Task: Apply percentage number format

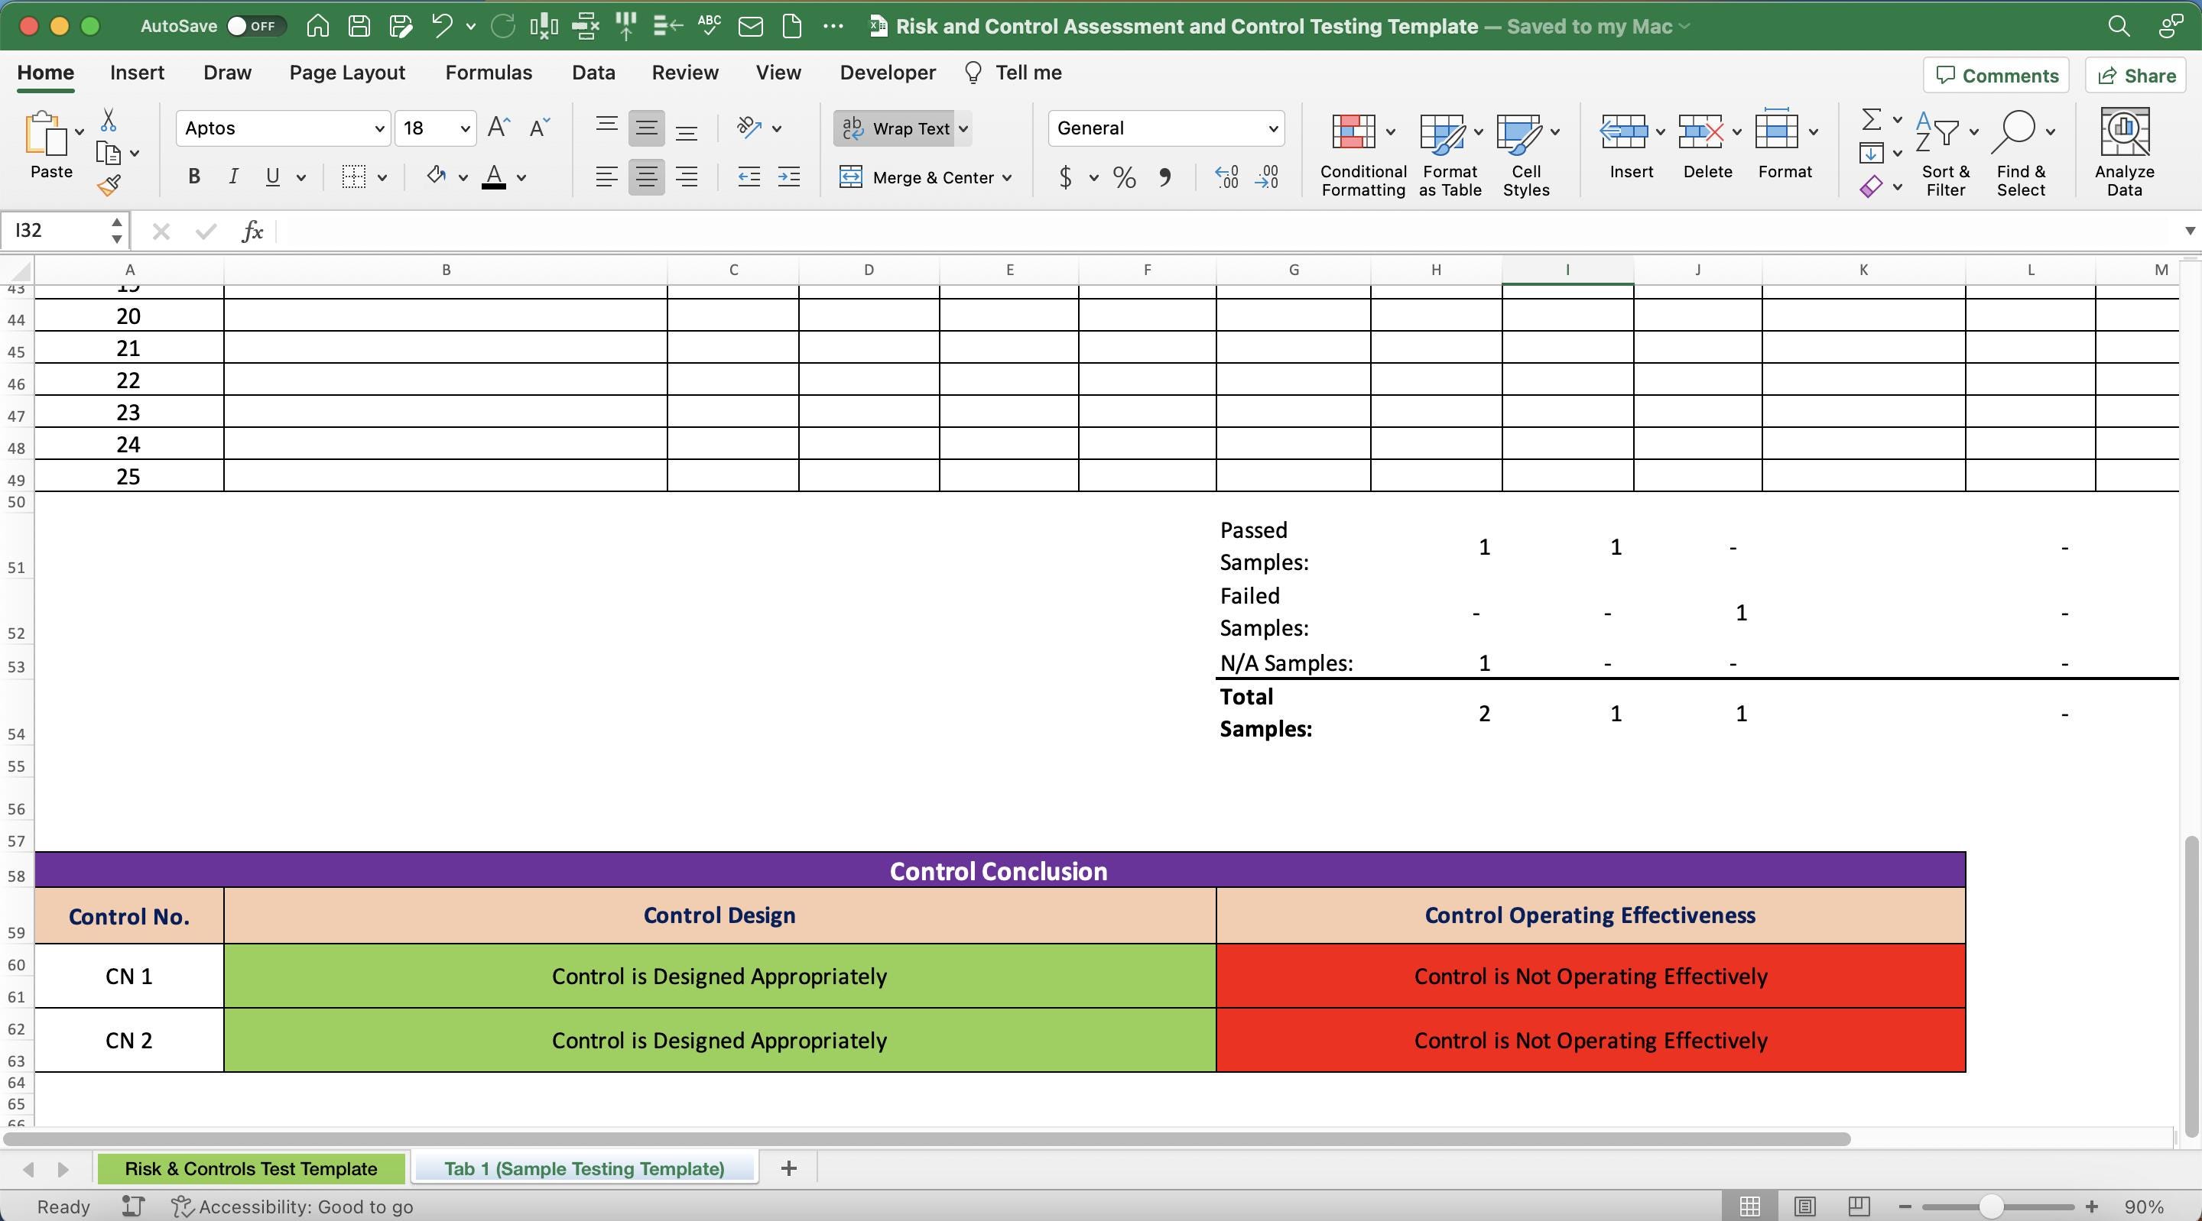Action: click(x=1123, y=178)
